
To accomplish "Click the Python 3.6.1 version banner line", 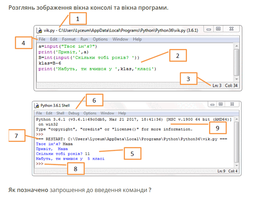I will click(x=134, y=119).
